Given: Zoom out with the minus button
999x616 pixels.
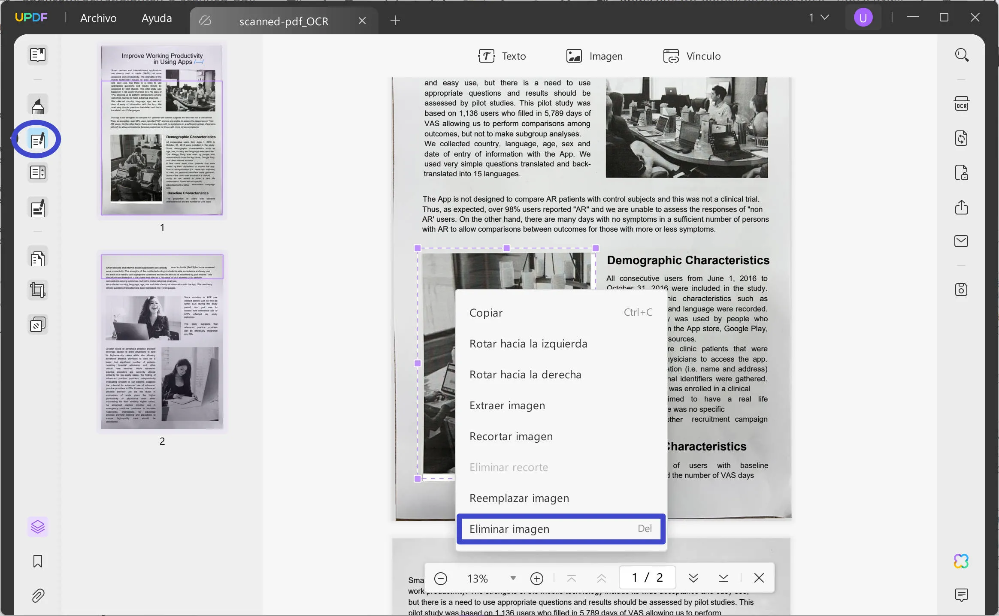Looking at the screenshot, I should coord(441,579).
